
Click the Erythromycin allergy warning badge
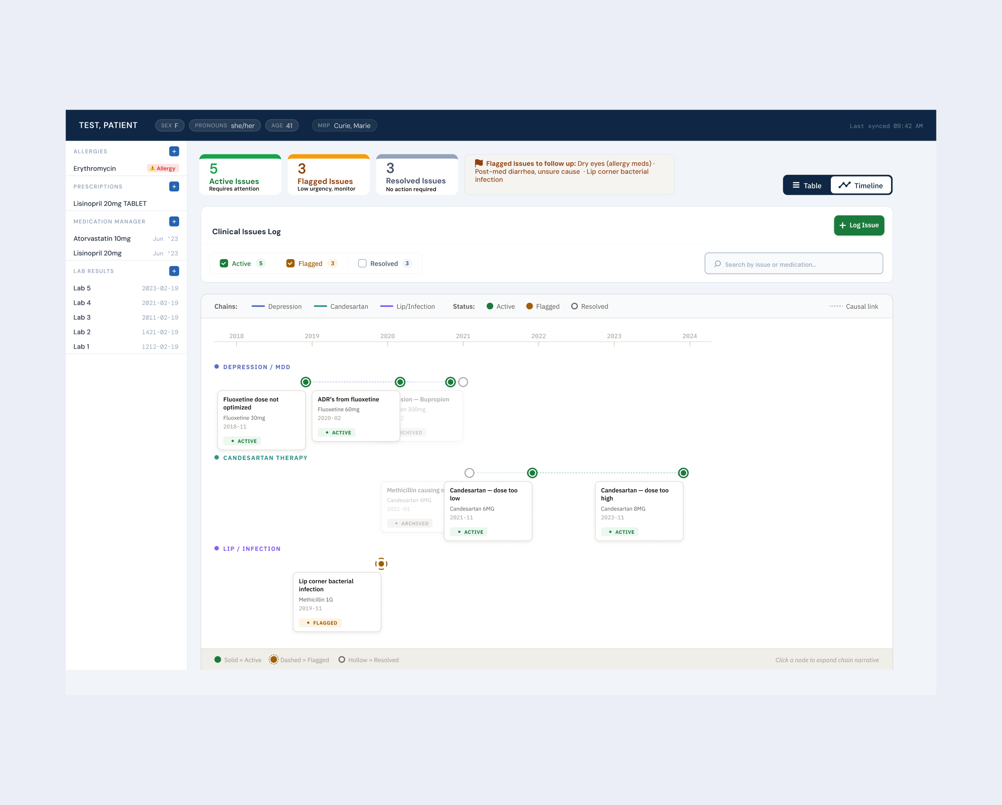pyautogui.click(x=163, y=168)
